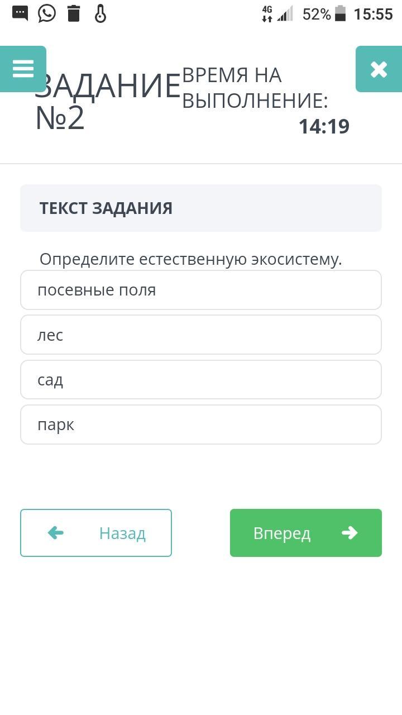The height and width of the screenshot is (715, 402).
Task: Tap the battery indicator icon
Action: tap(341, 13)
